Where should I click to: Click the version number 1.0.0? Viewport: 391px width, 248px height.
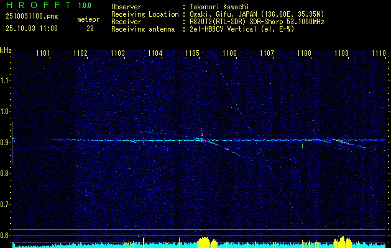tap(85, 6)
